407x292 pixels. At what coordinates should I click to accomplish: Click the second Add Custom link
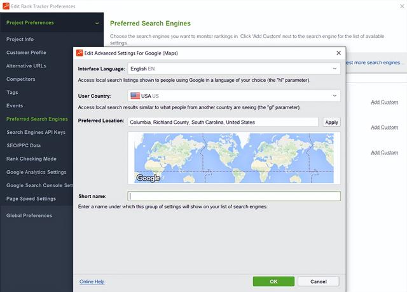384,127
